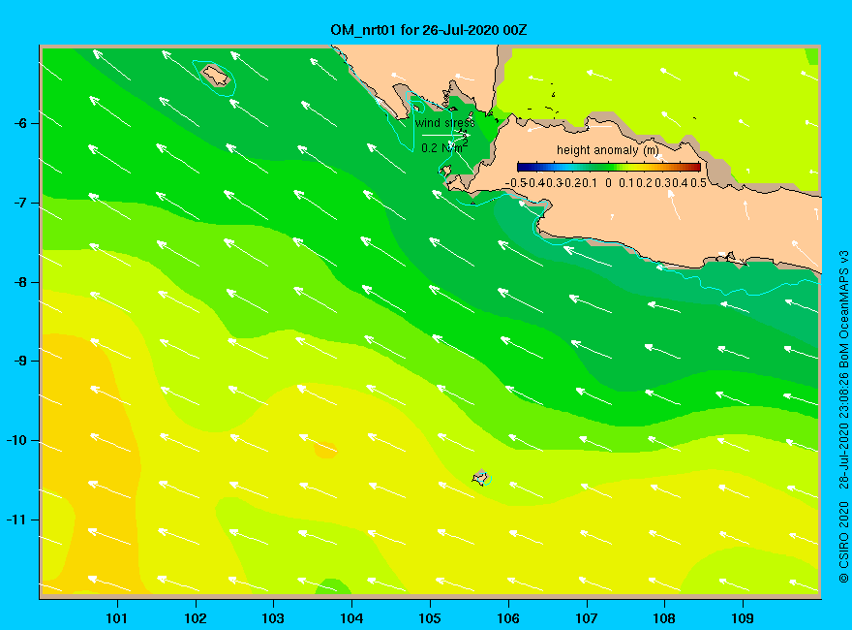Image resolution: width=852 pixels, height=630 pixels.
Task: Click the small island near 105.6E, 10.5S
Action: (480, 477)
